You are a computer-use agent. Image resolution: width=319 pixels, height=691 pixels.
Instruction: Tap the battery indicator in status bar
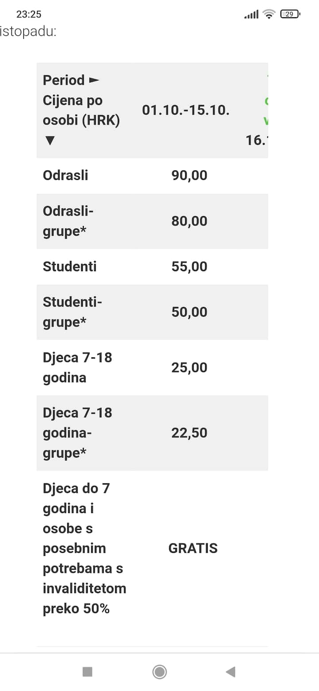coord(290,14)
